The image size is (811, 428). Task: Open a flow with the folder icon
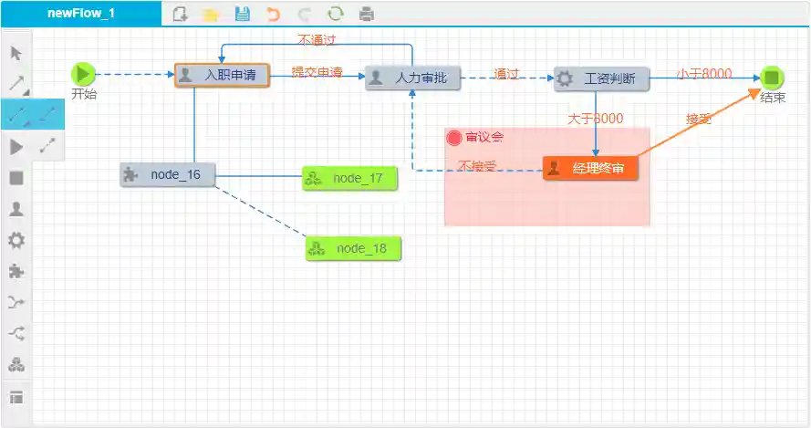tap(211, 14)
